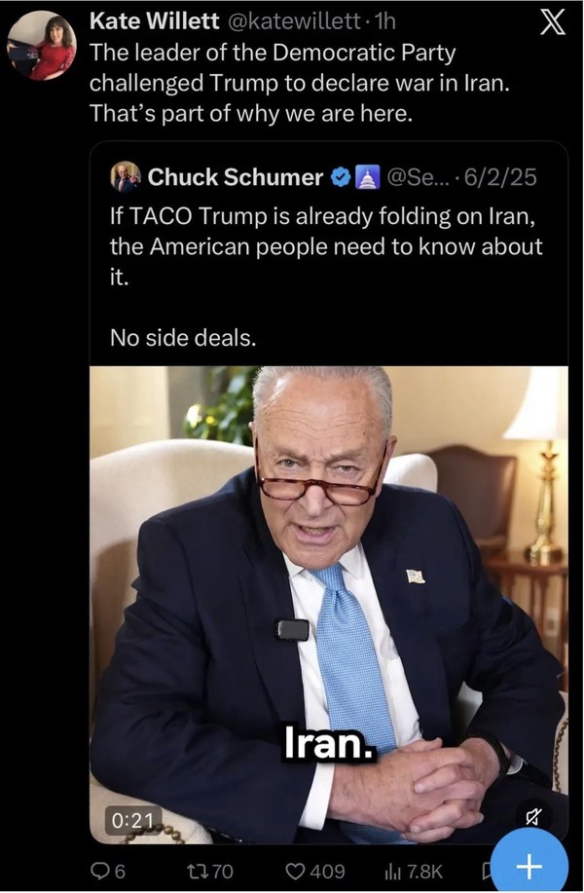Image resolution: width=584 pixels, height=893 pixels.
Task: Open the Kate Willett display name
Action: (x=154, y=21)
